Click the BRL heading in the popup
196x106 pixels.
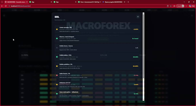57,17
